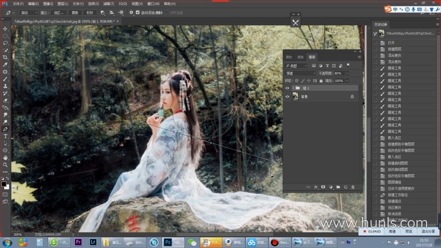441x248 pixels.
Task: Select the Eraser tool
Action: coord(5,101)
